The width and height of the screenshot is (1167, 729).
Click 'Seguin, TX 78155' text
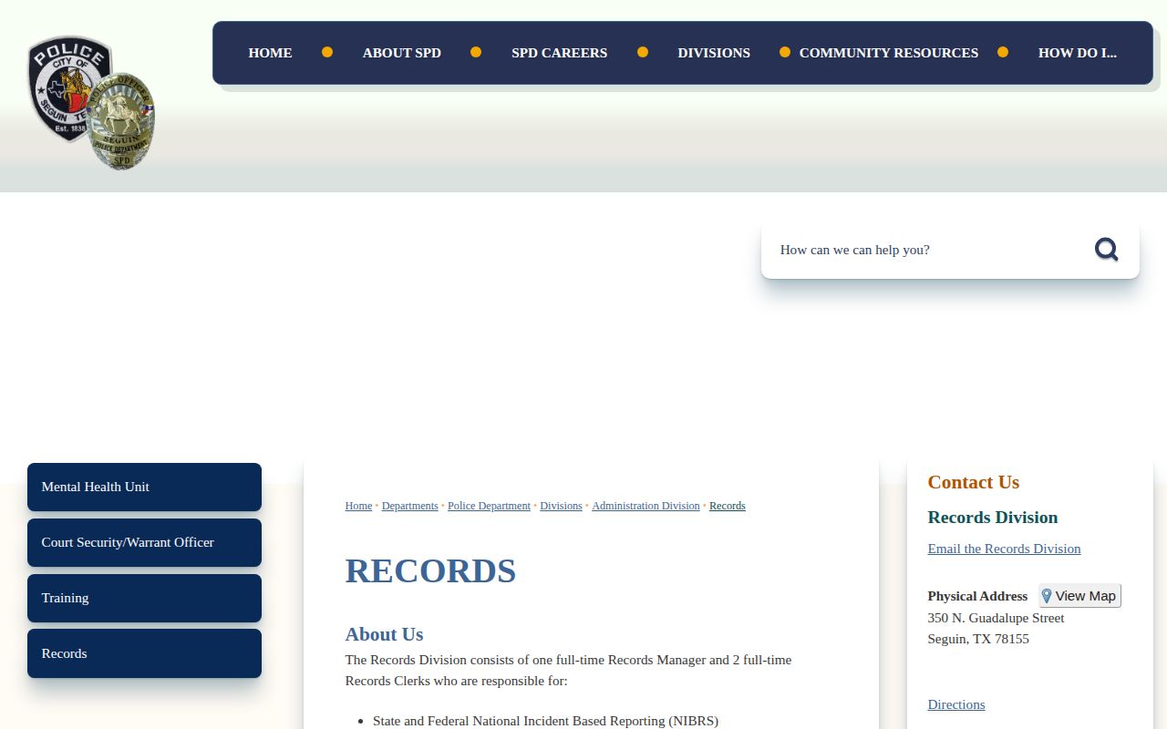point(978,639)
